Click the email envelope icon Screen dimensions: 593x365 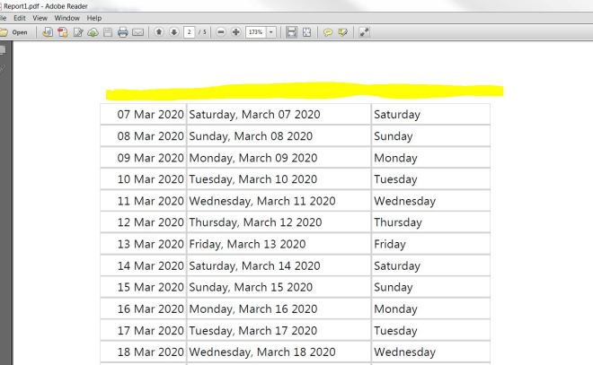click(138, 31)
